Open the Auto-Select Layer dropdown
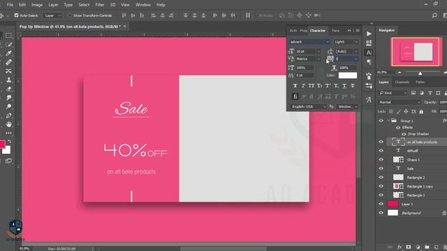 (x=52, y=15)
